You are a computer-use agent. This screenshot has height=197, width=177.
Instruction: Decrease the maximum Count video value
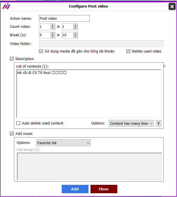point(75,28)
